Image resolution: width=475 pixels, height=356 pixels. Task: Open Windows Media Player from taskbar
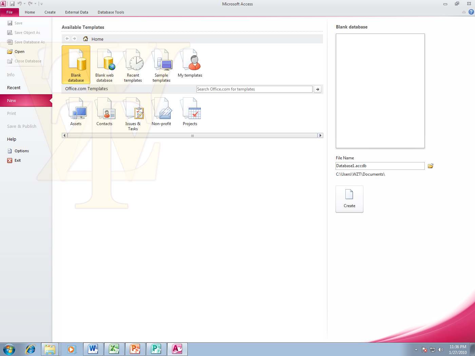coord(71,349)
